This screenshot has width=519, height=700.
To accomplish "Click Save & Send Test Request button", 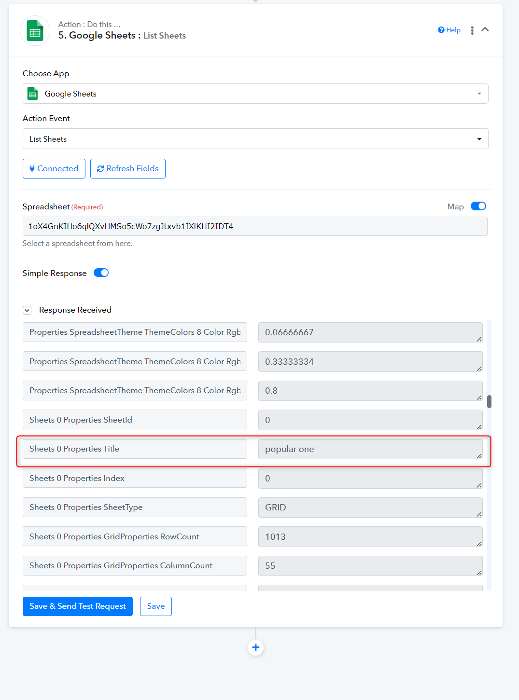I will coord(78,606).
